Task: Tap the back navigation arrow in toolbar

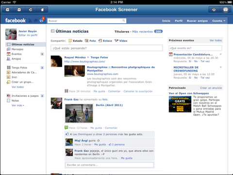Action: [8, 10]
